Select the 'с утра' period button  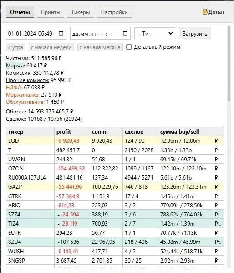click(x=15, y=47)
